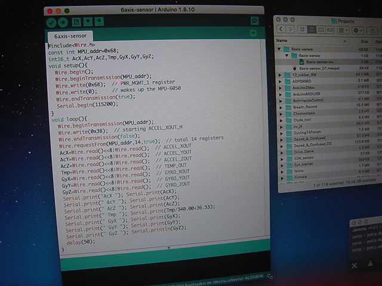Click the Serial.begin(115200); line in editor

click(x=88, y=105)
